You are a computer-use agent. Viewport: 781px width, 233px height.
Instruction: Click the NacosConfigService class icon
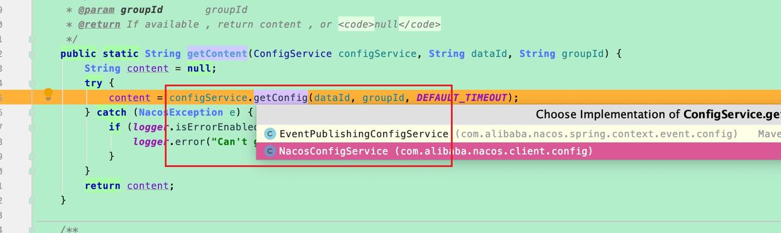point(270,151)
